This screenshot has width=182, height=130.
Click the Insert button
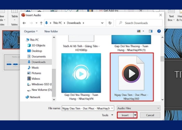pos(125,115)
